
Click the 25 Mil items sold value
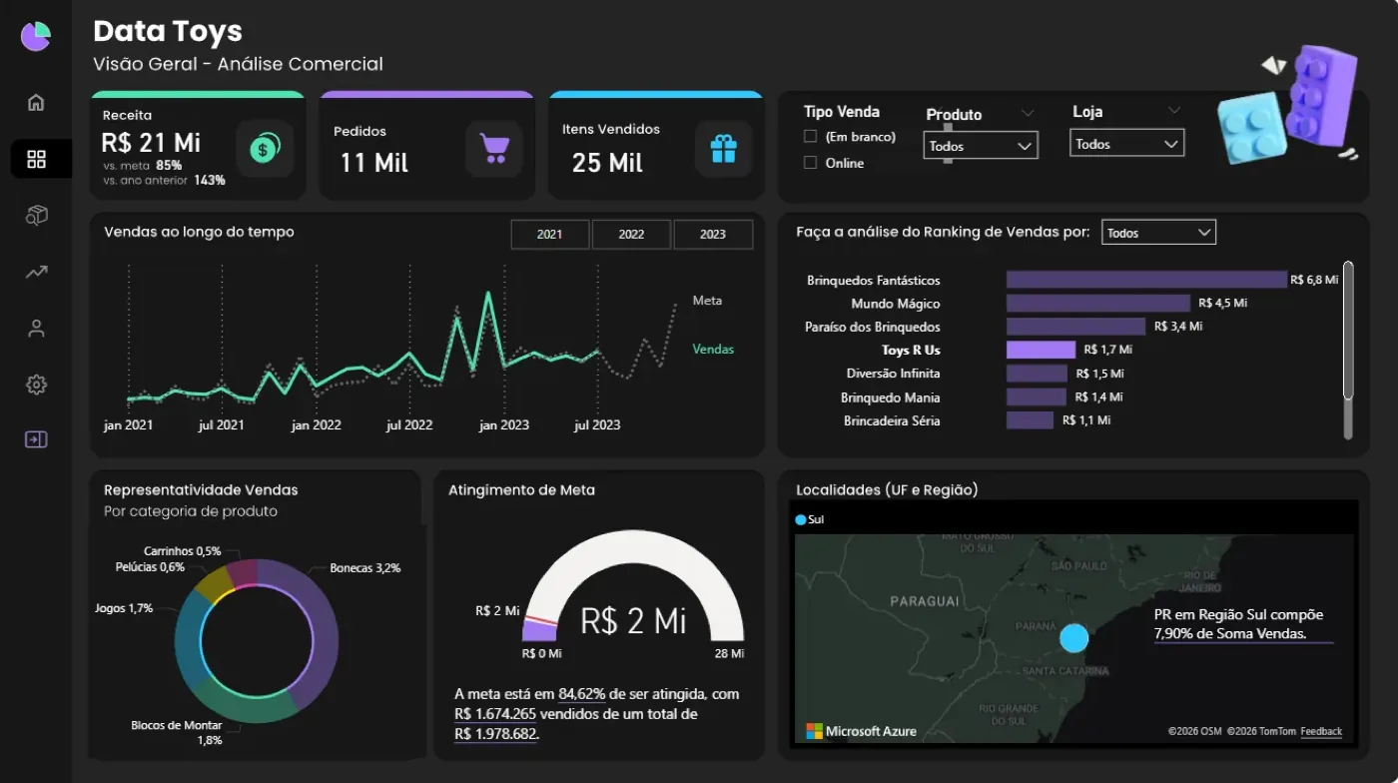(x=607, y=163)
